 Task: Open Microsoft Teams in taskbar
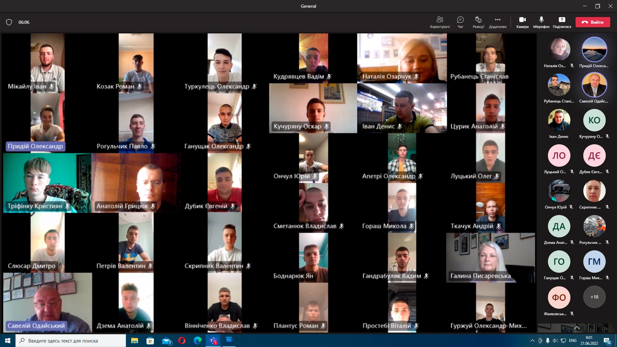pyautogui.click(x=213, y=341)
